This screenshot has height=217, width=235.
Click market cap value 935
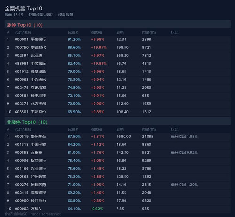(x=145, y=209)
